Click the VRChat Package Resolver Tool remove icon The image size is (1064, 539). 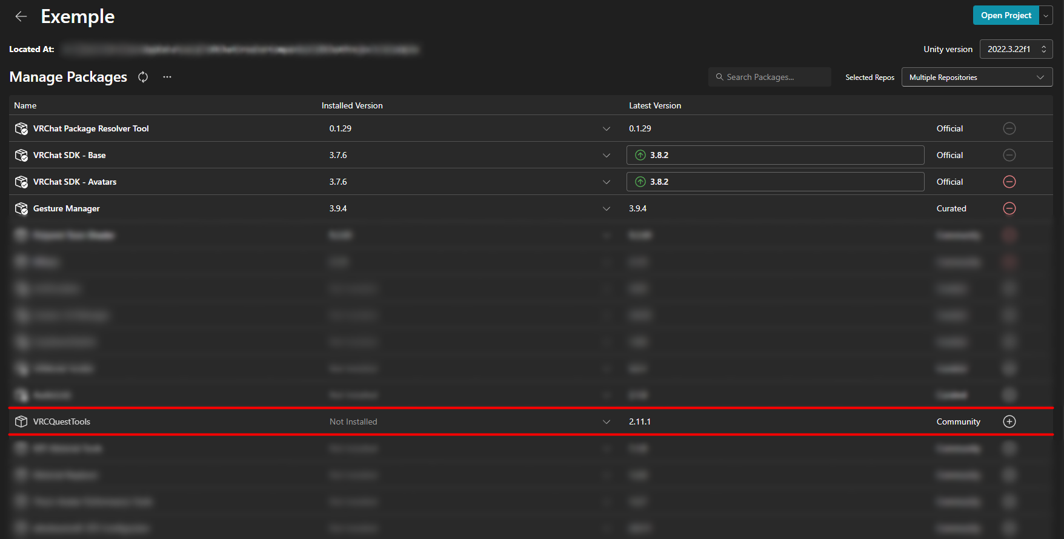[x=1009, y=128]
